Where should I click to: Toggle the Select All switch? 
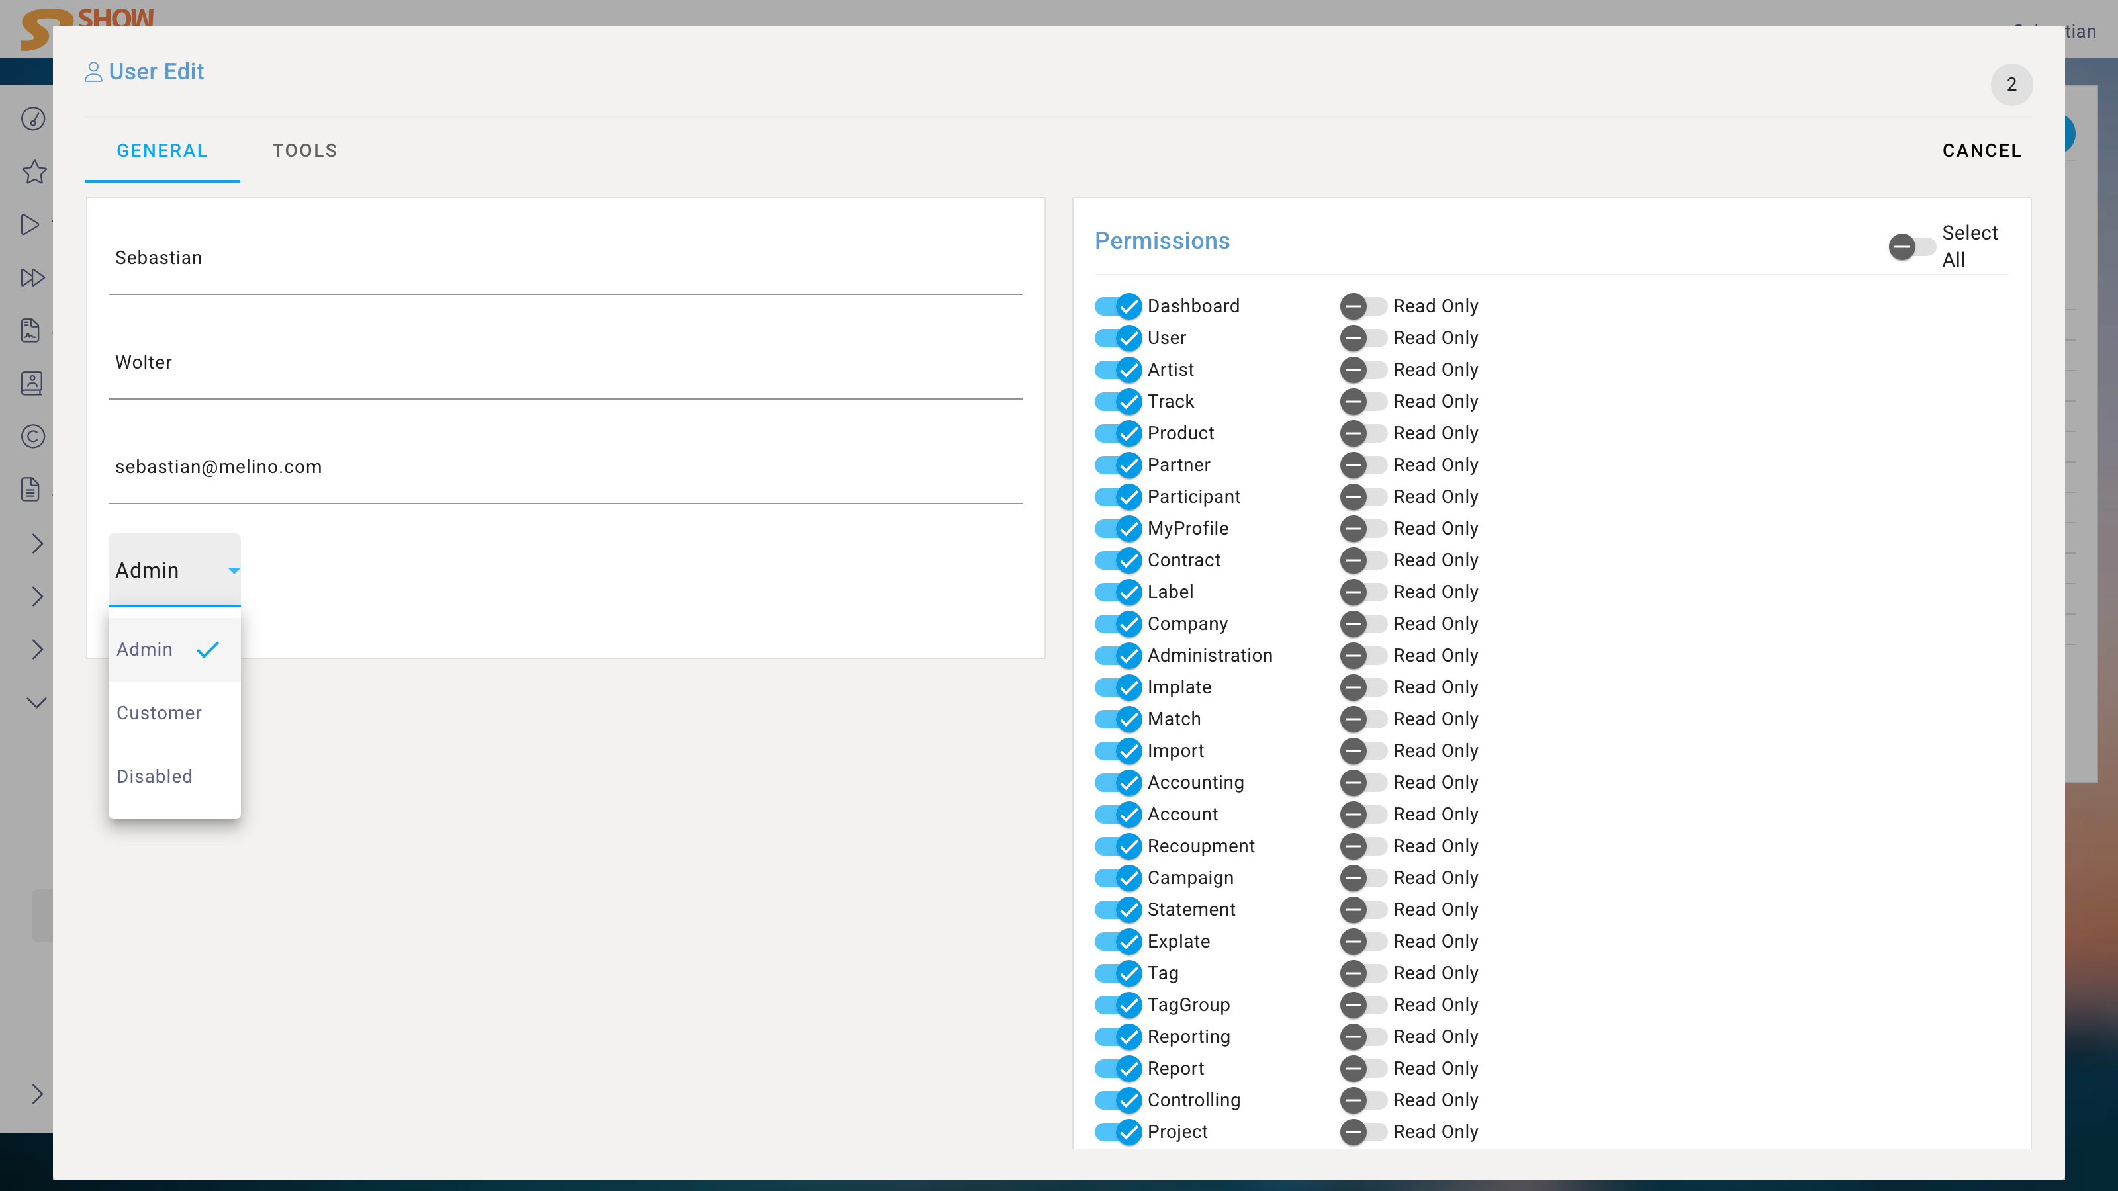(x=1911, y=247)
